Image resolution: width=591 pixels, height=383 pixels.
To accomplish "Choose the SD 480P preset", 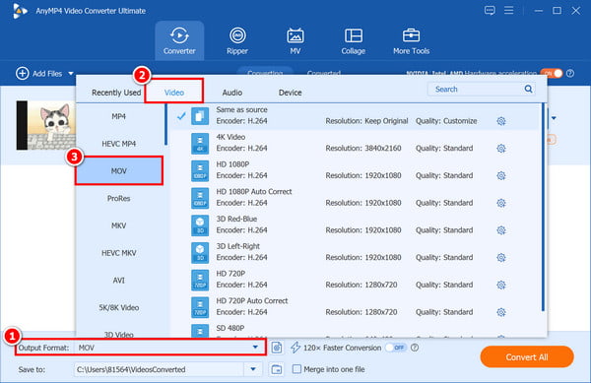I will [355, 331].
